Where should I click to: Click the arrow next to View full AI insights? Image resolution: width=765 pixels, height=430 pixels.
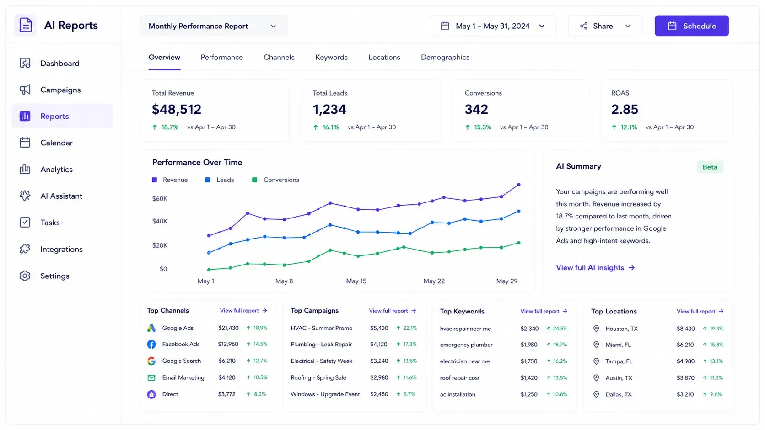pyautogui.click(x=631, y=268)
